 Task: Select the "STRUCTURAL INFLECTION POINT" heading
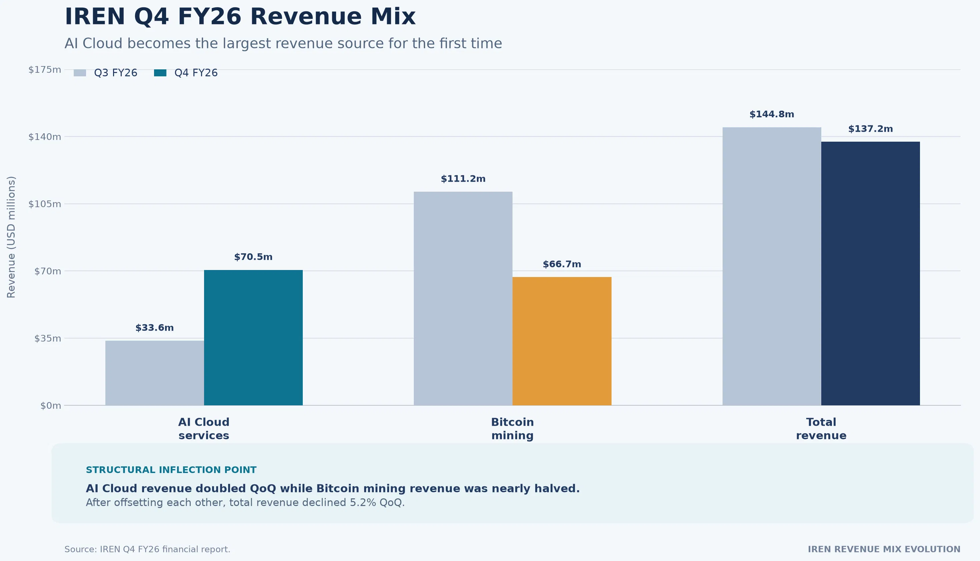point(171,470)
